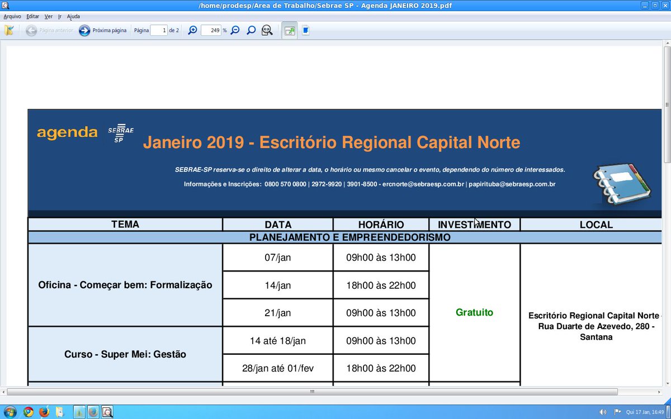The height and width of the screenshot is (419, 671).
Task: Click 09h00 às 13h00 in 07/jan row
Action: point(381,258)
